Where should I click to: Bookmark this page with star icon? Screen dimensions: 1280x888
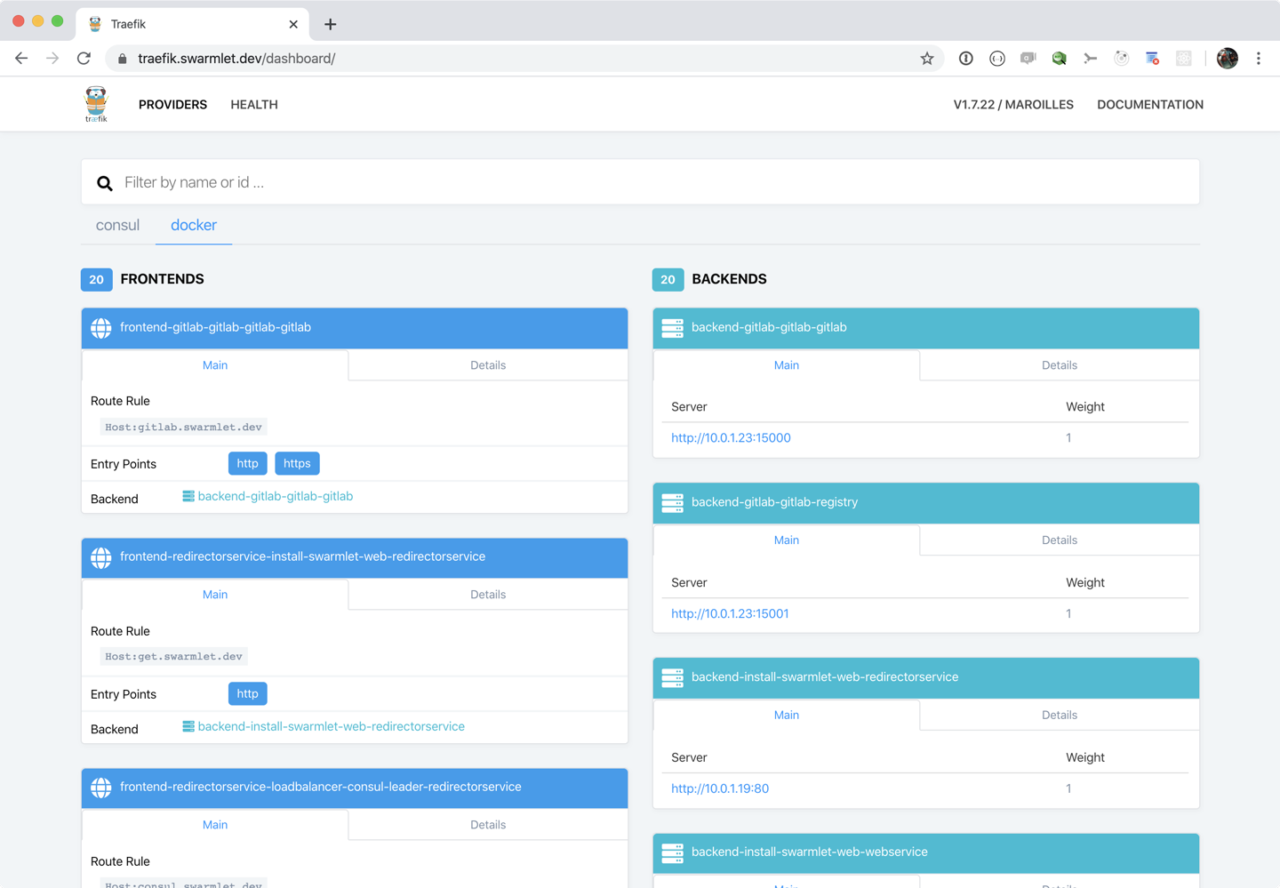pyautogui.click(x=927, y=59)
